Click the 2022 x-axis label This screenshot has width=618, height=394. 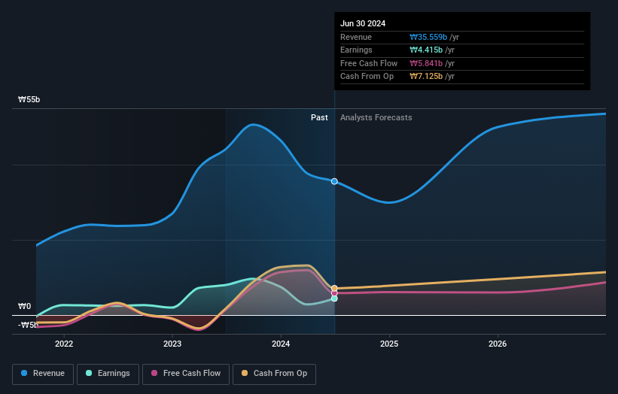(x=64, y=344)
